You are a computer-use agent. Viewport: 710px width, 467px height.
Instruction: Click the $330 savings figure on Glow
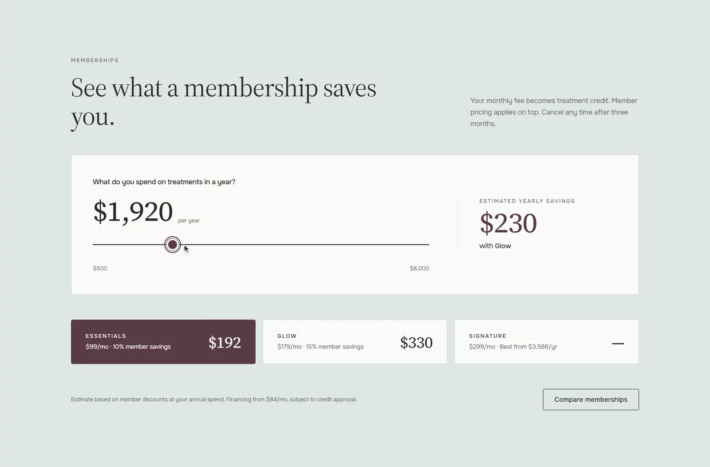(x=416, y=342)
